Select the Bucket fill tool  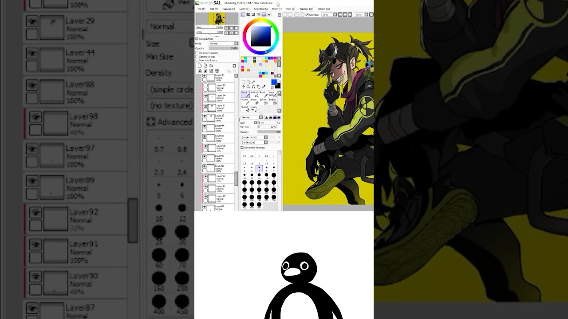(245, 109)
